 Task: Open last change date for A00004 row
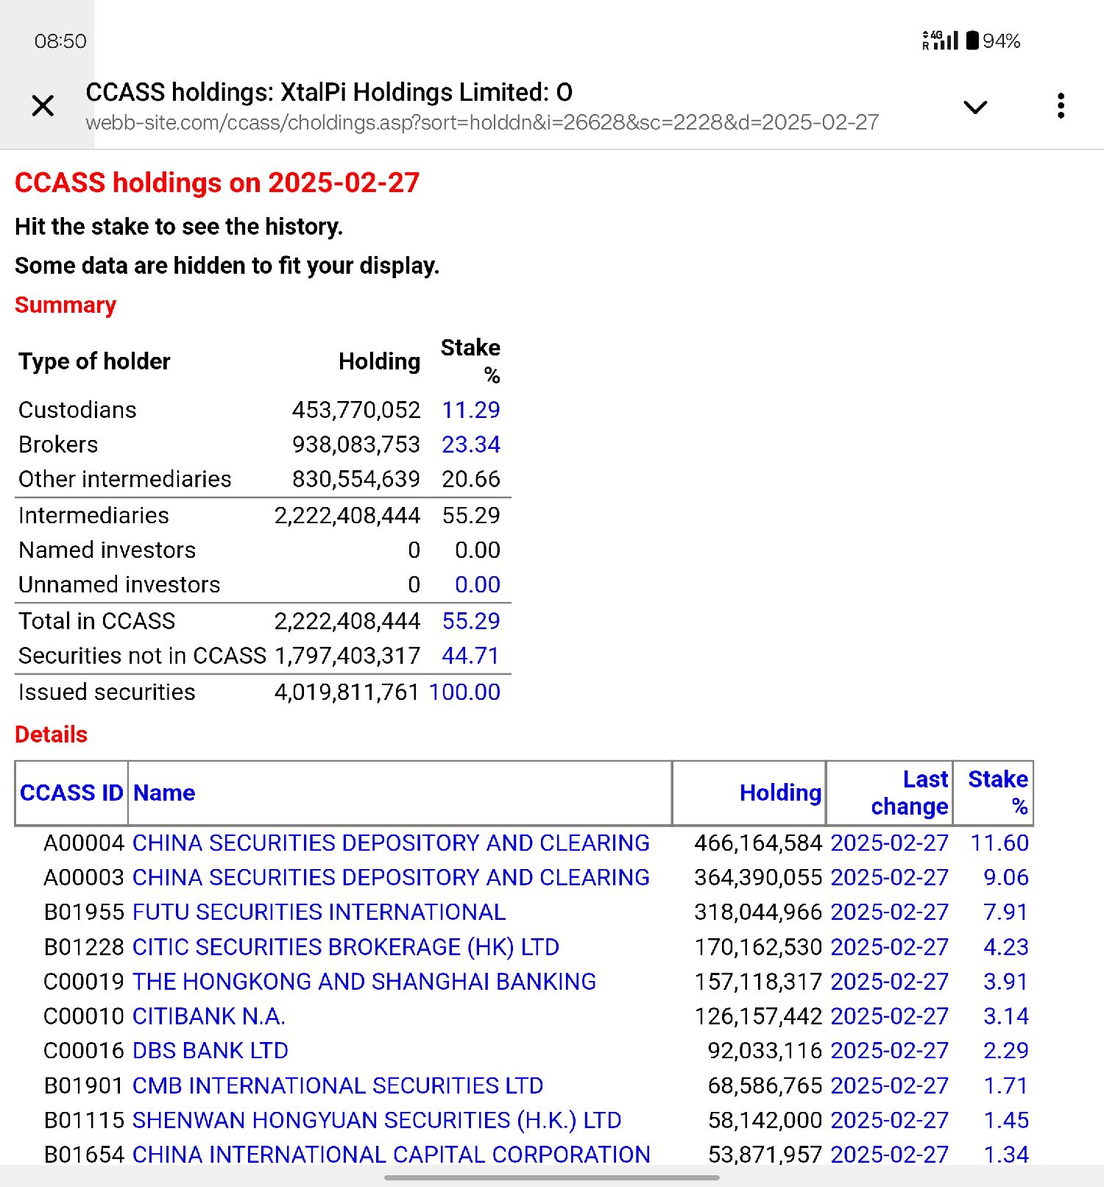coord(889,843)
